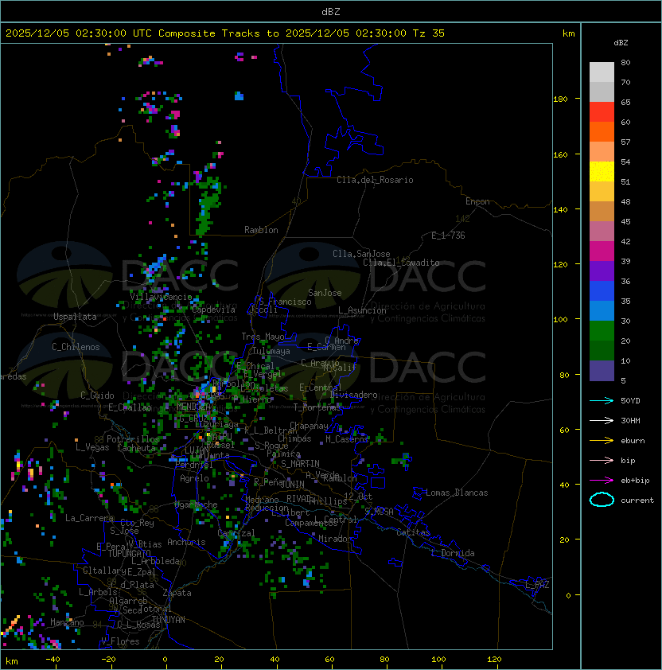Image resolution: width=662 pixels, height=670 pixels.
Task: Click the 'Catitas' place label
Action: click(413, 532)
